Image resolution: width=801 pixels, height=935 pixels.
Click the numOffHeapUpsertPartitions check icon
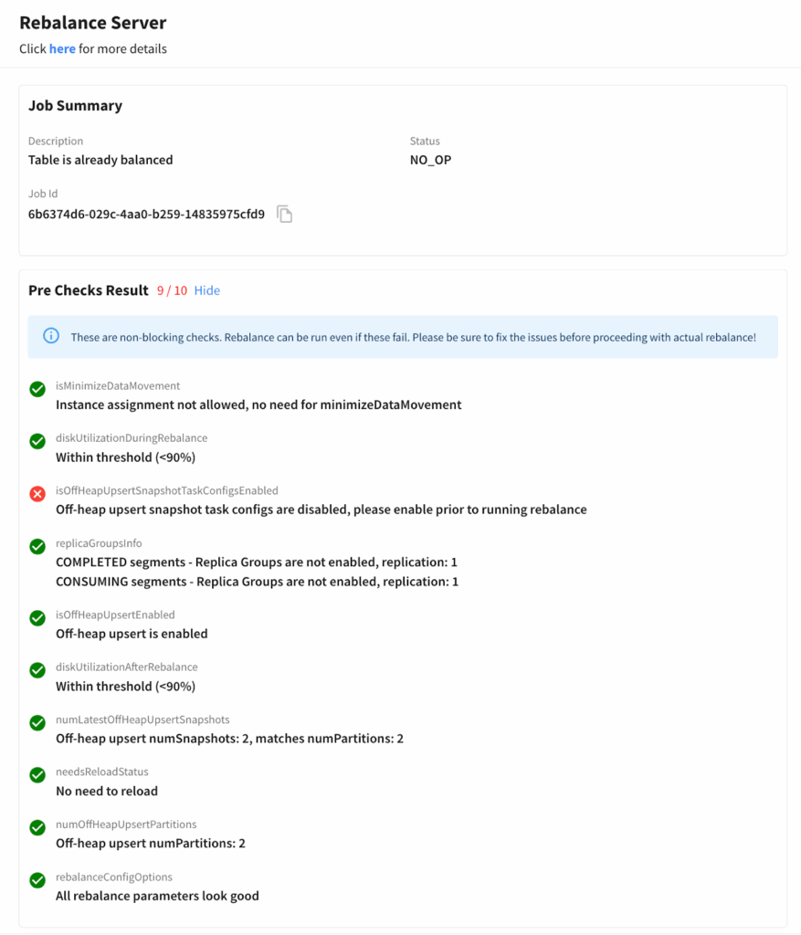click(x=37, y=828)
